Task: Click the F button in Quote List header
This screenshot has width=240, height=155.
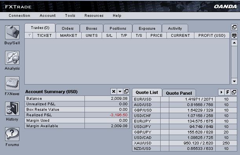Action: pyautogui.click(x=227, y=92)
